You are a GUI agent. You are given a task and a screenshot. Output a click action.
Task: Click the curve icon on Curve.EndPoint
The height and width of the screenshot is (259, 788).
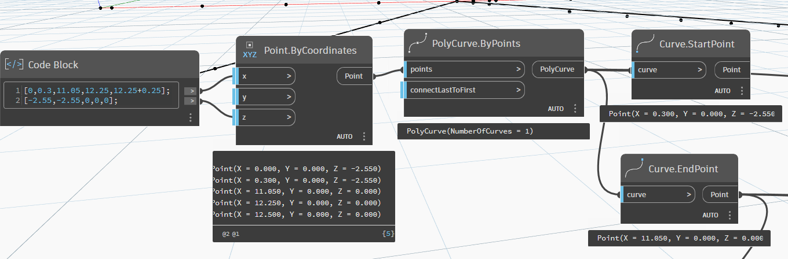(x=634, y=168)
